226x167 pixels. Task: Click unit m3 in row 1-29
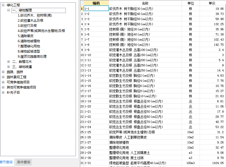click(x=191, y=153)
